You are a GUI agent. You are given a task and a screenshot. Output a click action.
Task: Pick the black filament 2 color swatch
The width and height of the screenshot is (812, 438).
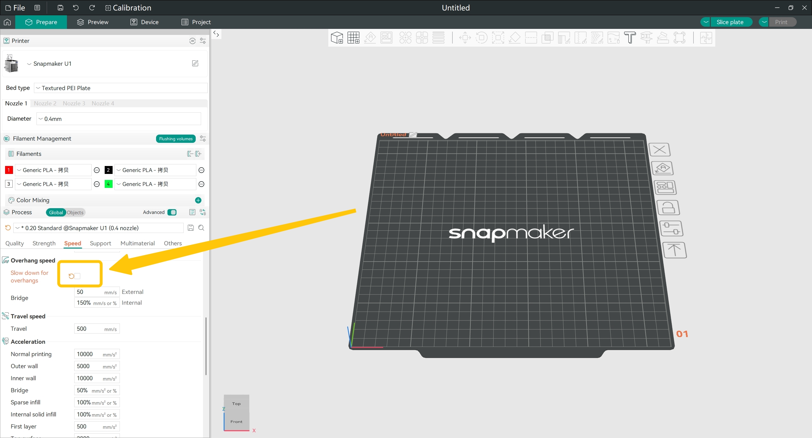[108, 170]
